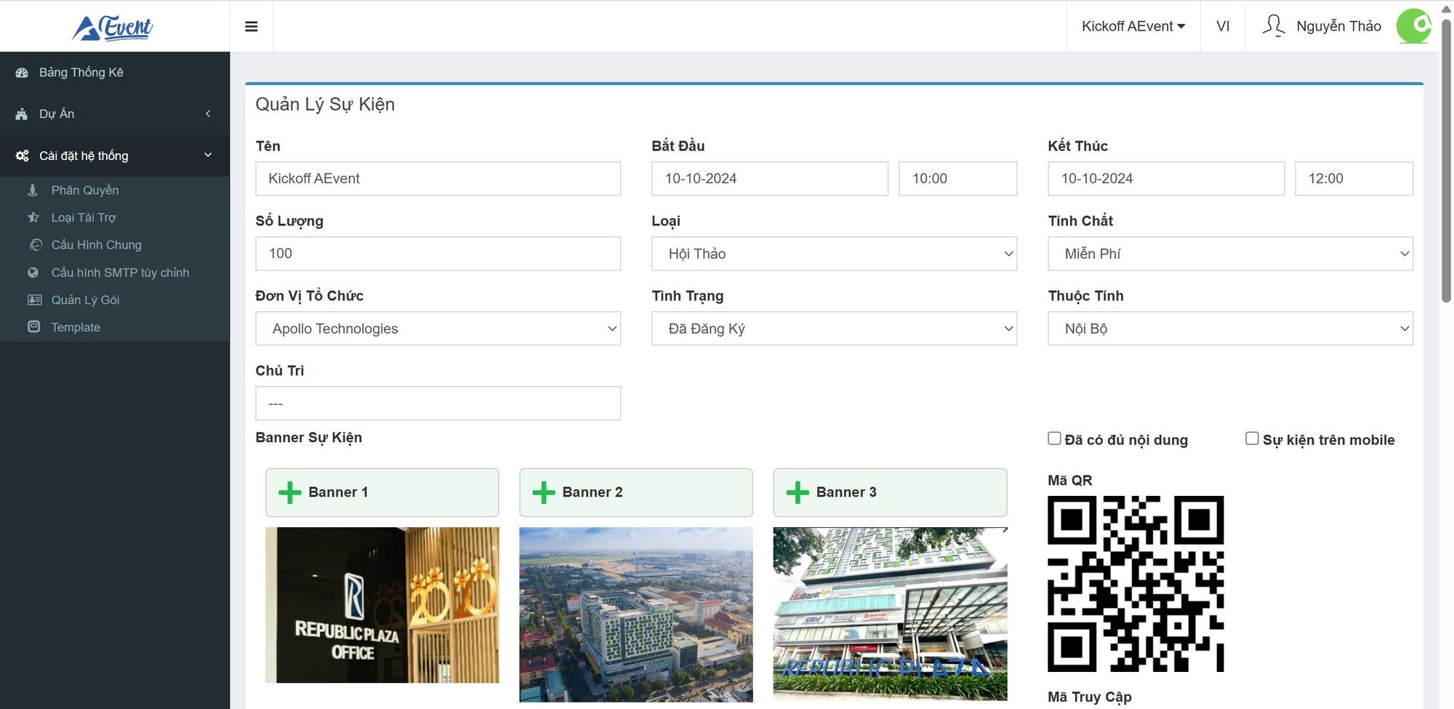1454x709 pixels.
Task: Click the green plus icon for Banner 2
Action: pyautogui.click(x=544, y=492)
